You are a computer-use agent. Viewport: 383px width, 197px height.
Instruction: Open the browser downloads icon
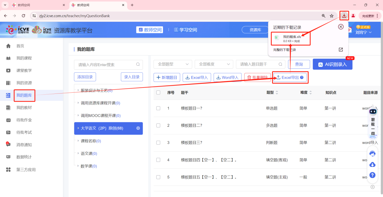tap(344, 15)
